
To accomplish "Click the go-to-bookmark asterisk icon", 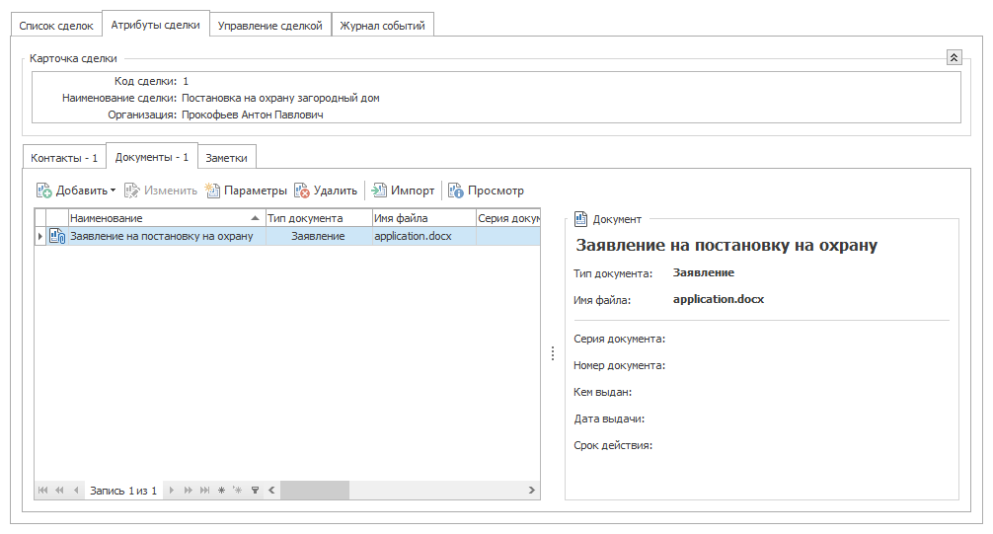I will (238, 491).
